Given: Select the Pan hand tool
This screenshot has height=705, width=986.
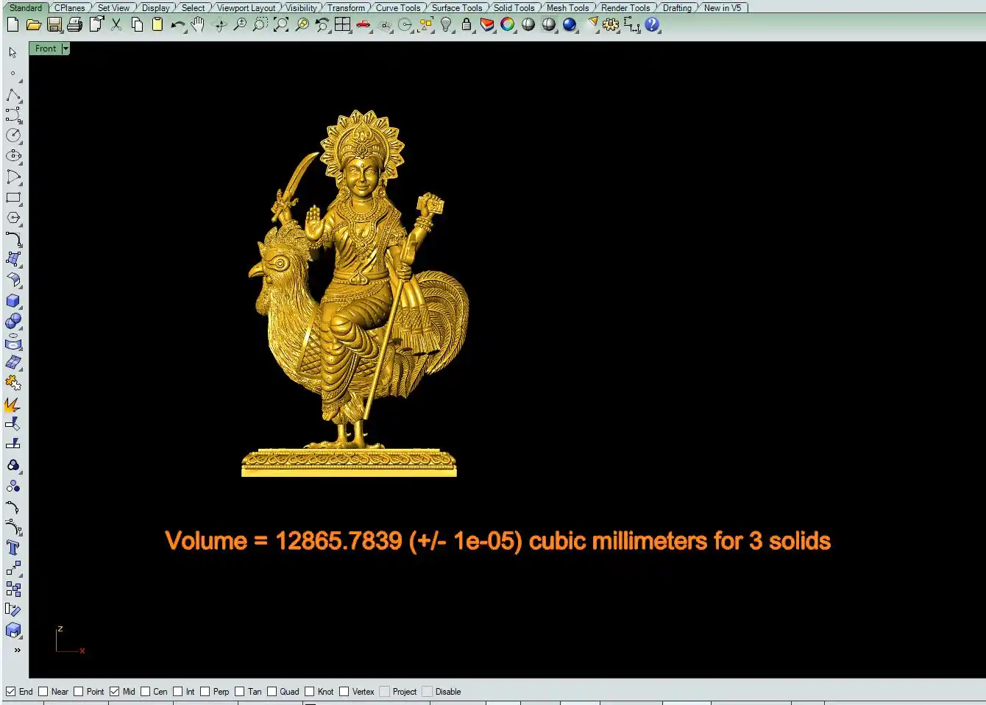Looking at the screenshot, I should 198,24.
